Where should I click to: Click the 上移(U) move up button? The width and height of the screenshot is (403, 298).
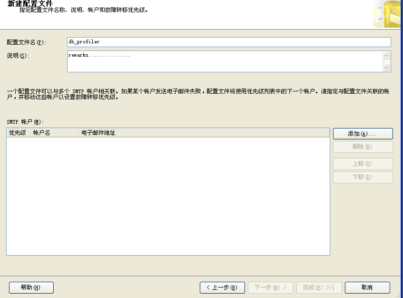pyautogui.click(x=363, y=164)
